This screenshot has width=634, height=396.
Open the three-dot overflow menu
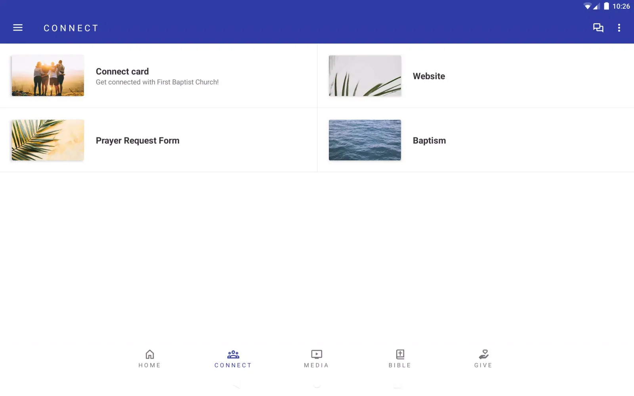tap(619, 28)
